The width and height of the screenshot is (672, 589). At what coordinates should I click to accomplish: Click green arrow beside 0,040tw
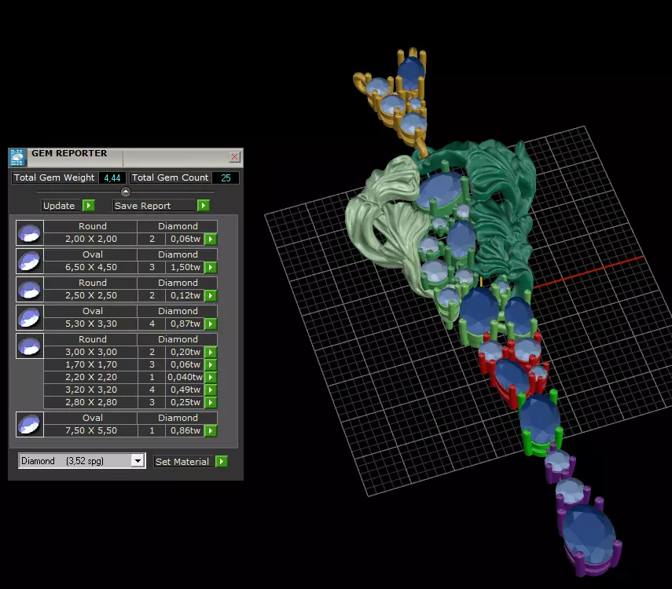[211, 378]
